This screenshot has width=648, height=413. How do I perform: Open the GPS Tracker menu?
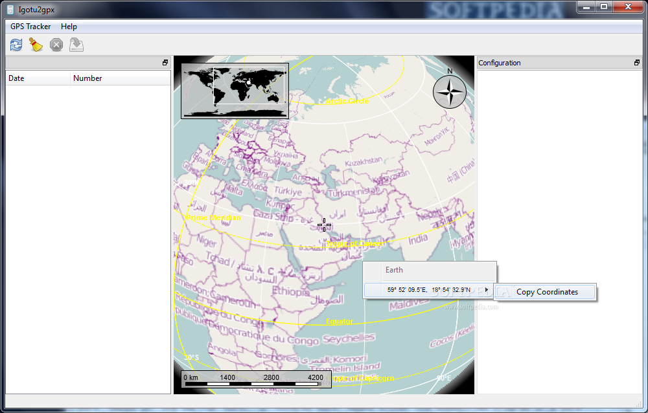(x=30, y=27)
